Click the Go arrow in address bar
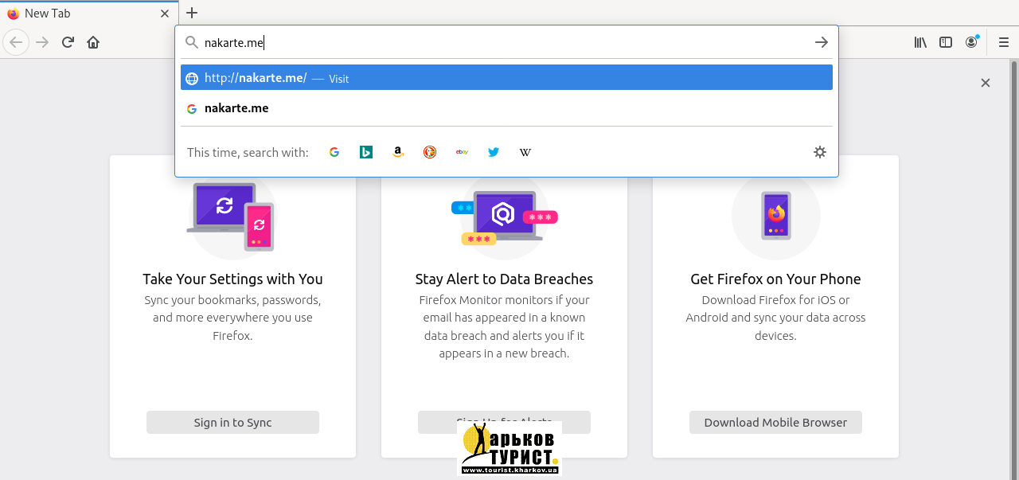Viewport: 1019px width, 480px height. pyautogui.click(x=822, y=42)
